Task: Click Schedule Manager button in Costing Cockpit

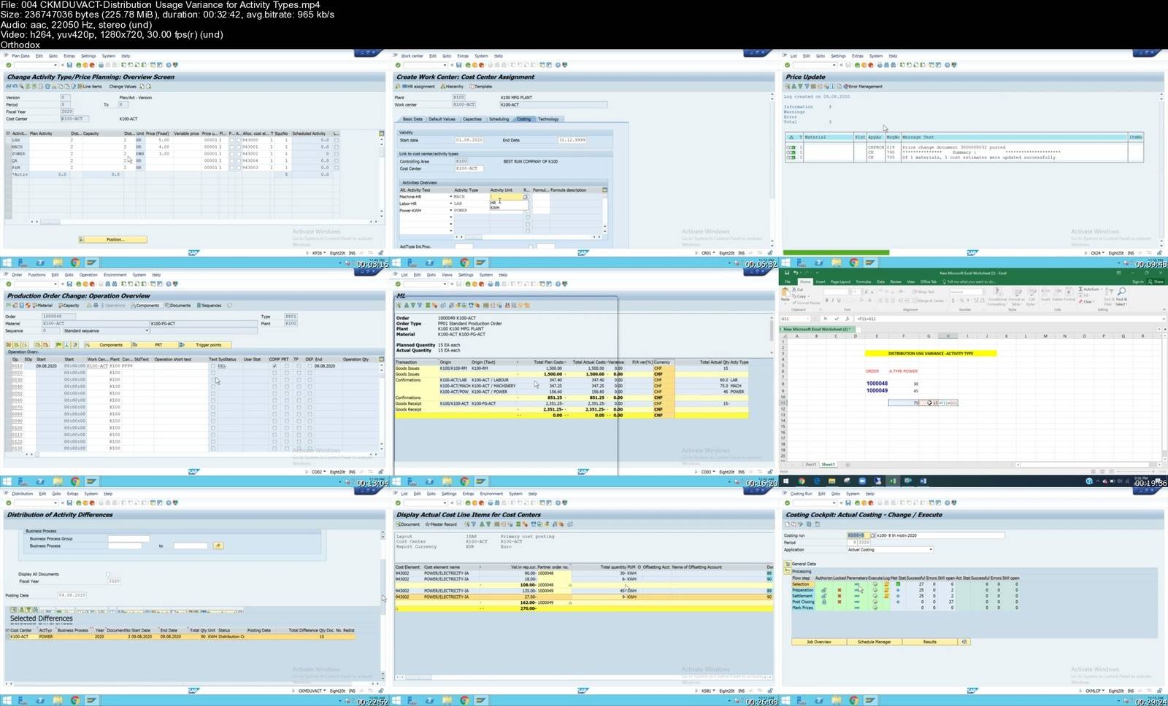Action: pos(874,642)
